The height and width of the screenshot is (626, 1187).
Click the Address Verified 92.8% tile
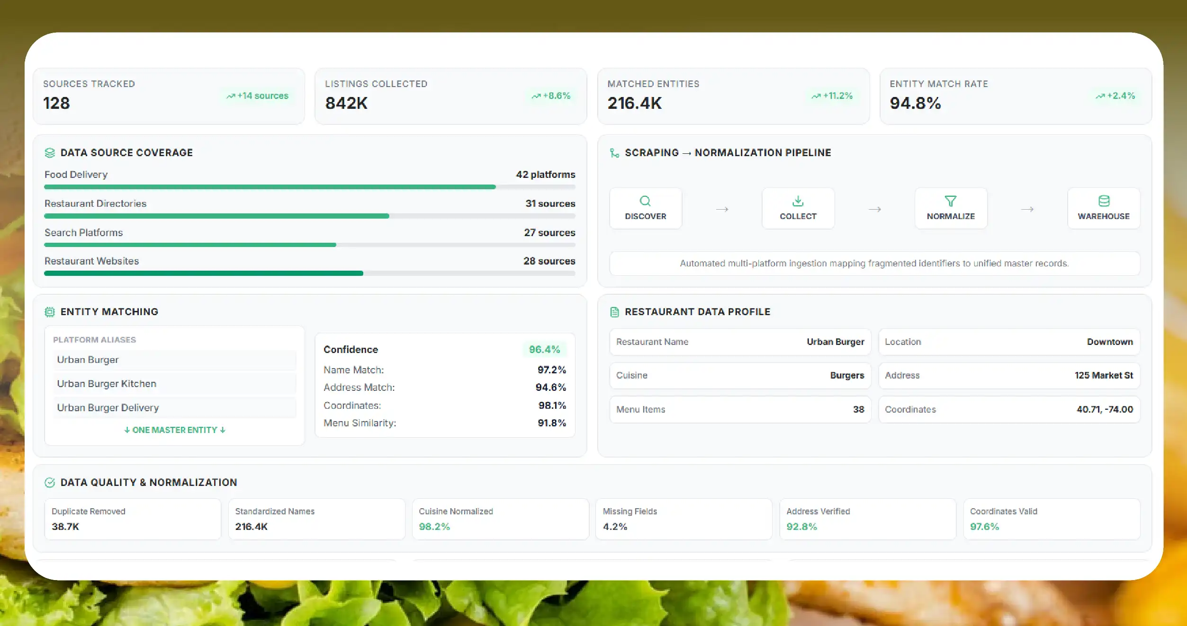[868, 519]
